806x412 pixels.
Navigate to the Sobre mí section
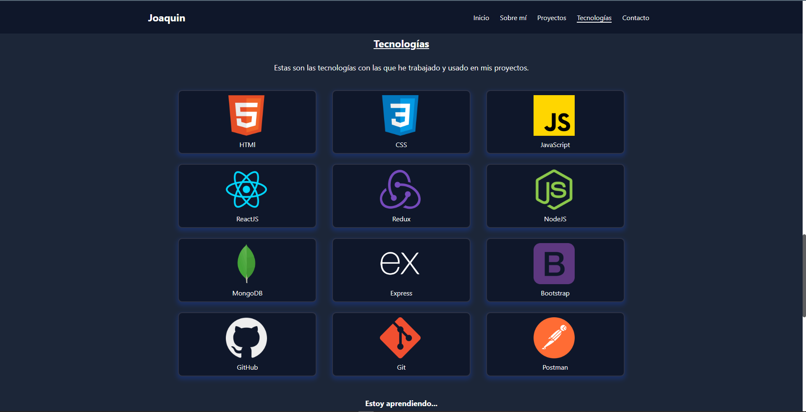[513, 18]
